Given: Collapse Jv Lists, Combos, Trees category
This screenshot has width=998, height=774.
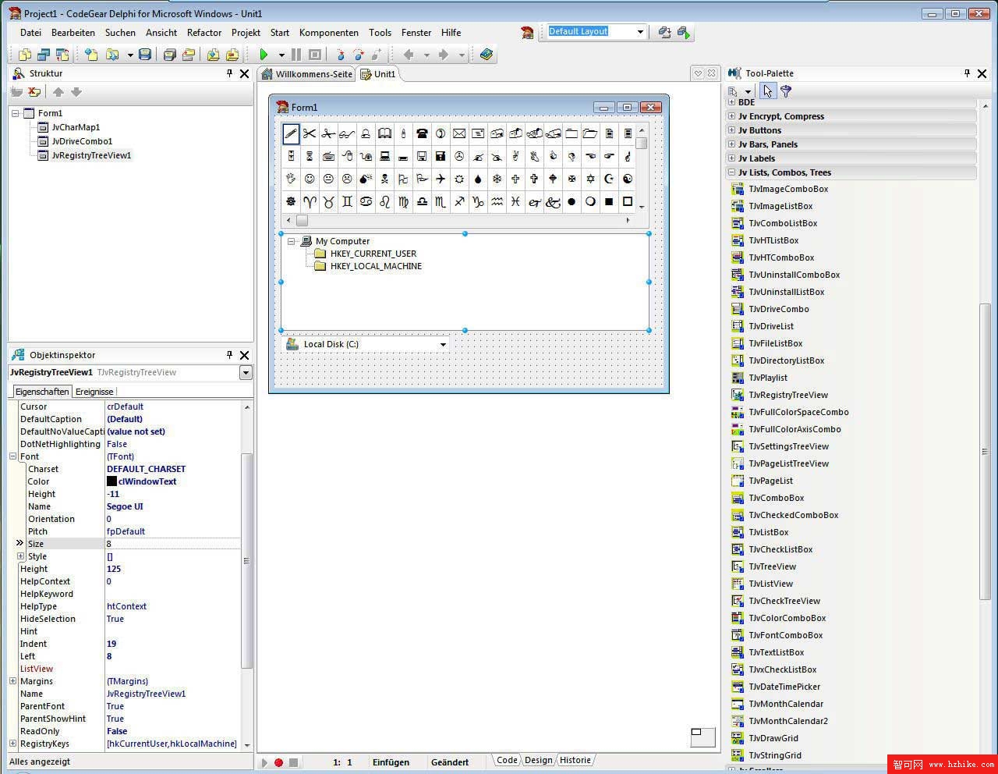Looking at the screenshot, I should 731,172.
